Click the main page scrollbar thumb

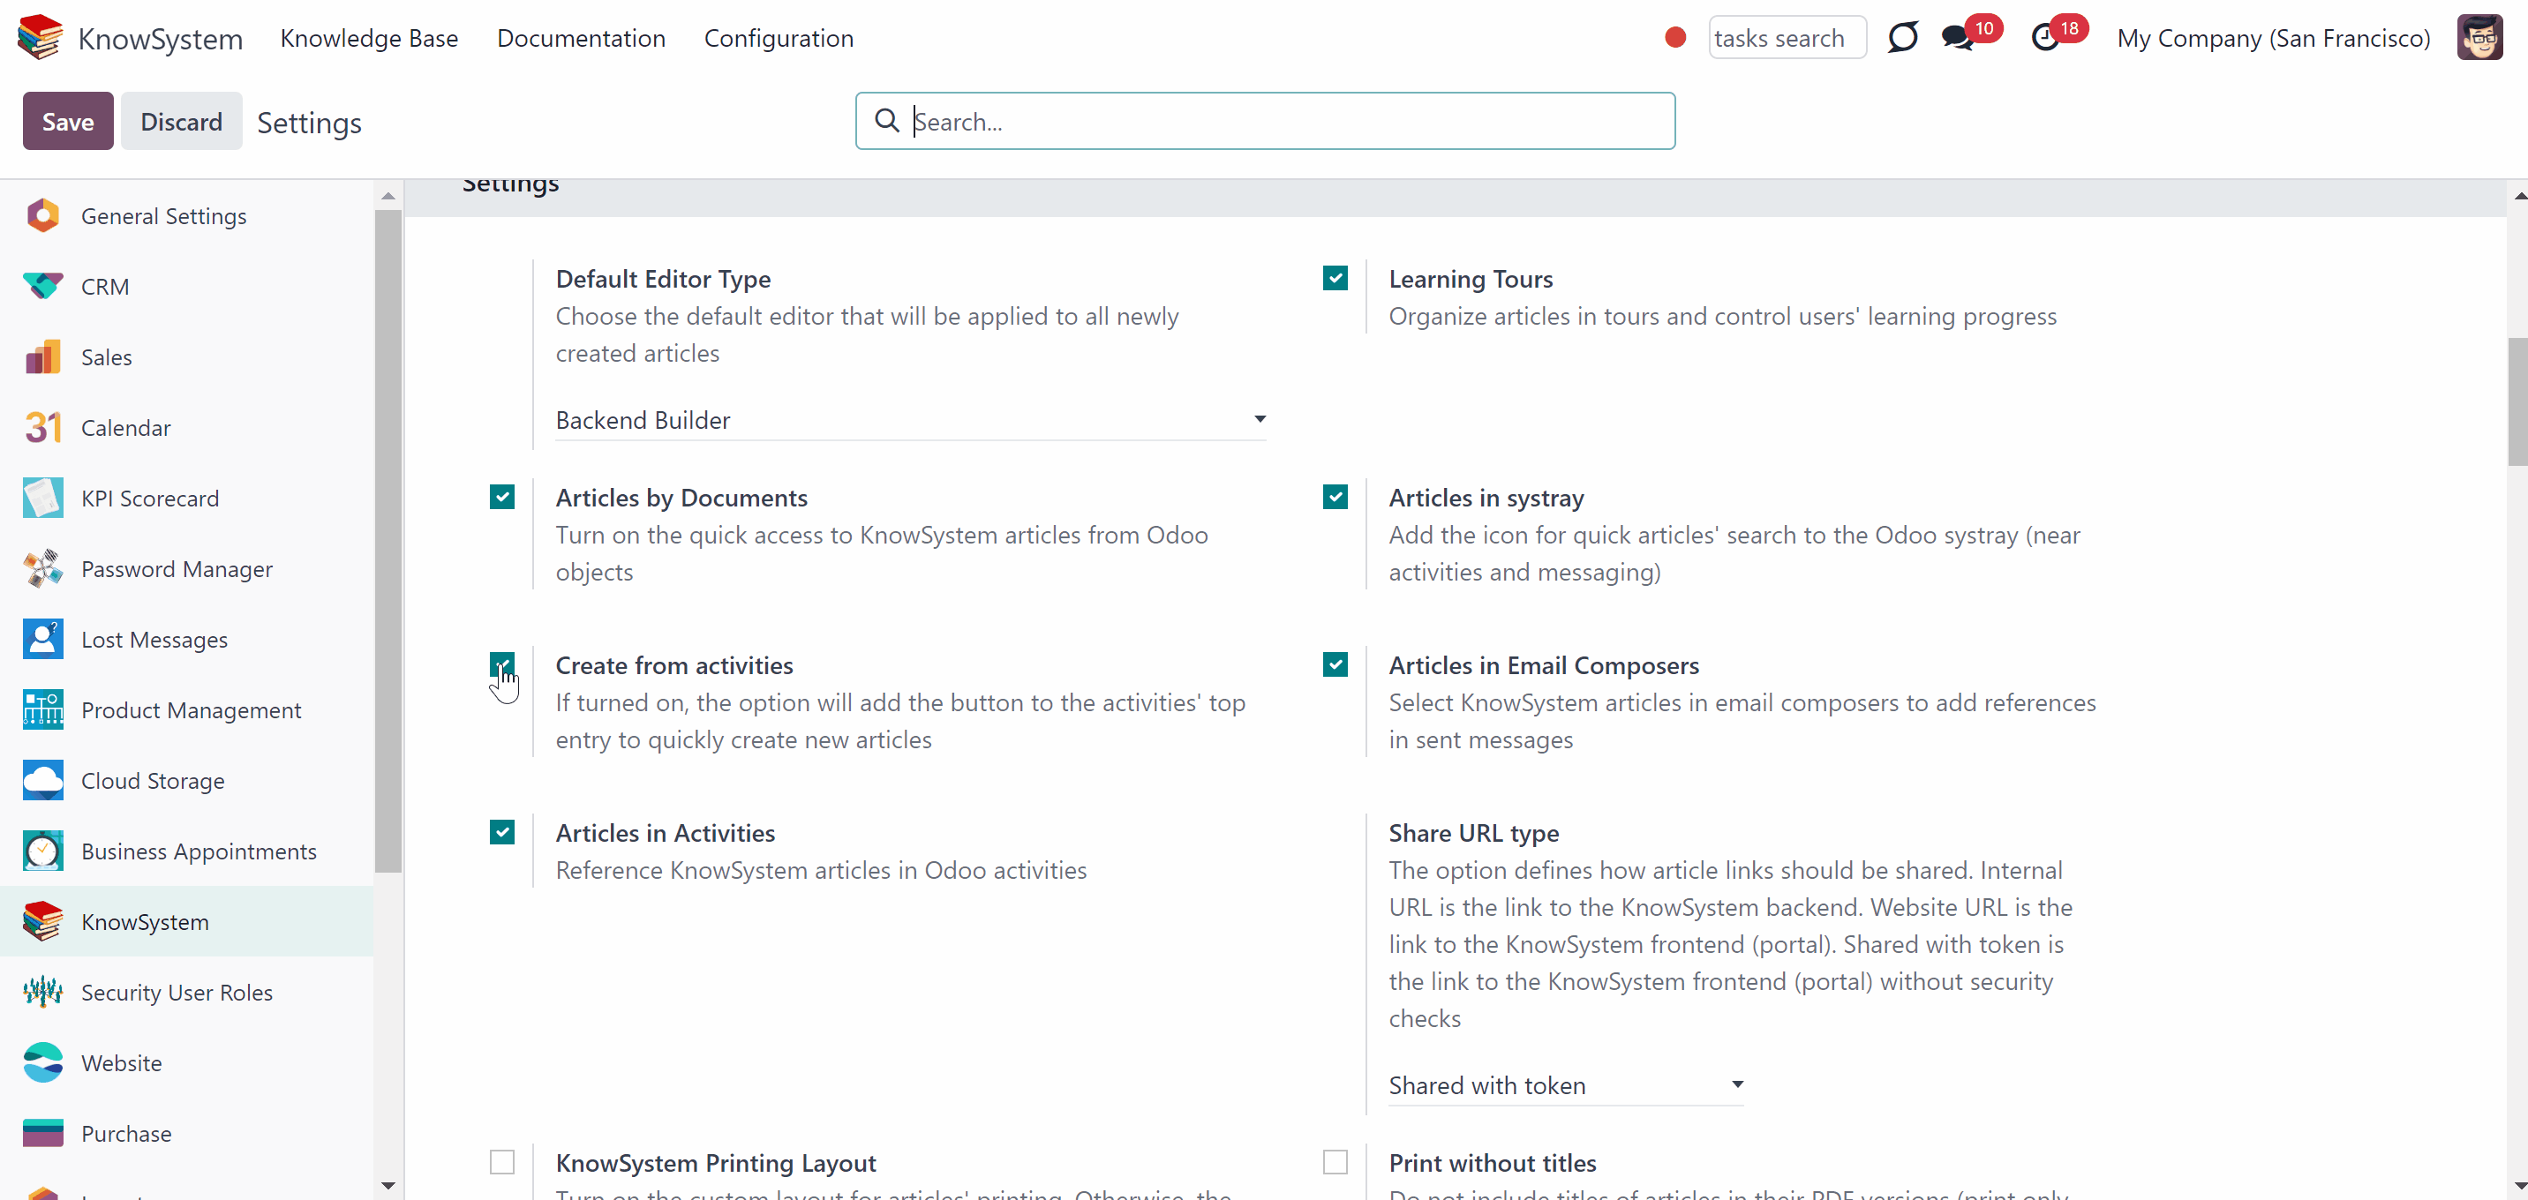pyautogui.click(x=2518, y=402)
